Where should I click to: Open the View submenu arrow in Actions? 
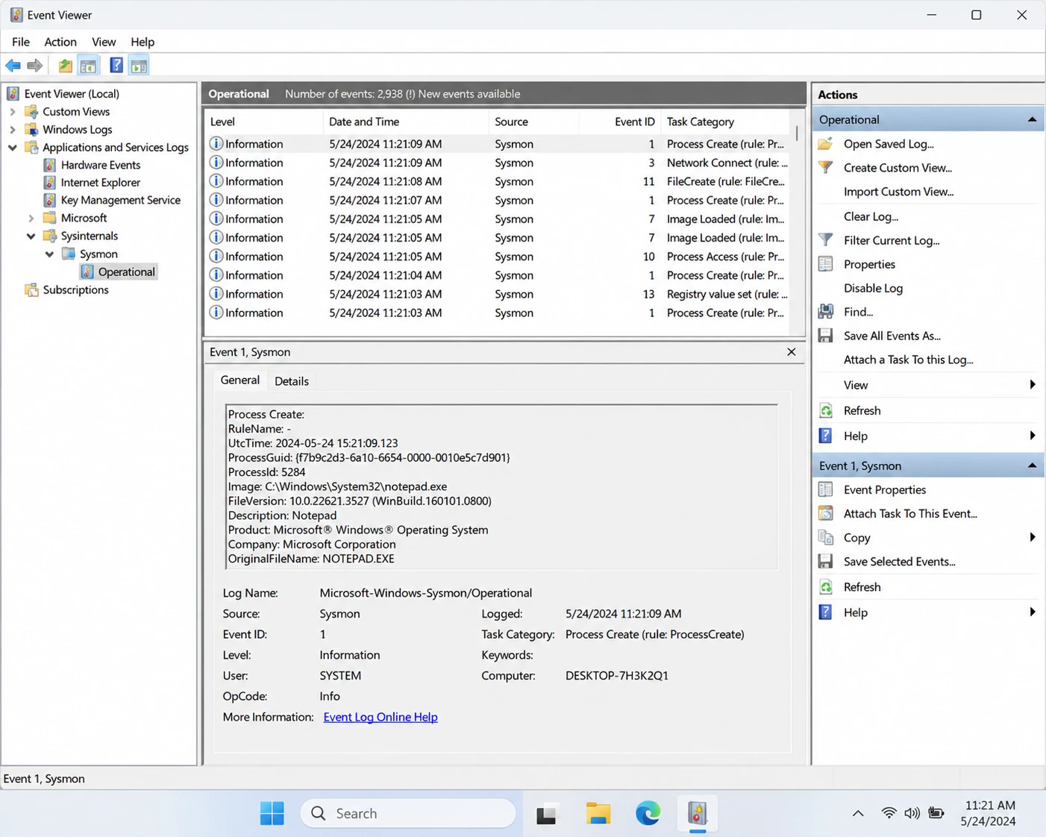click(1033, 385)
